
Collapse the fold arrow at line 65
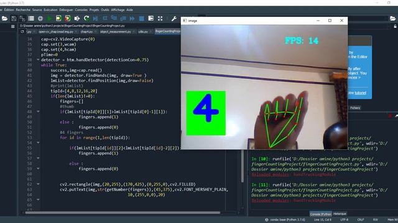38,199
